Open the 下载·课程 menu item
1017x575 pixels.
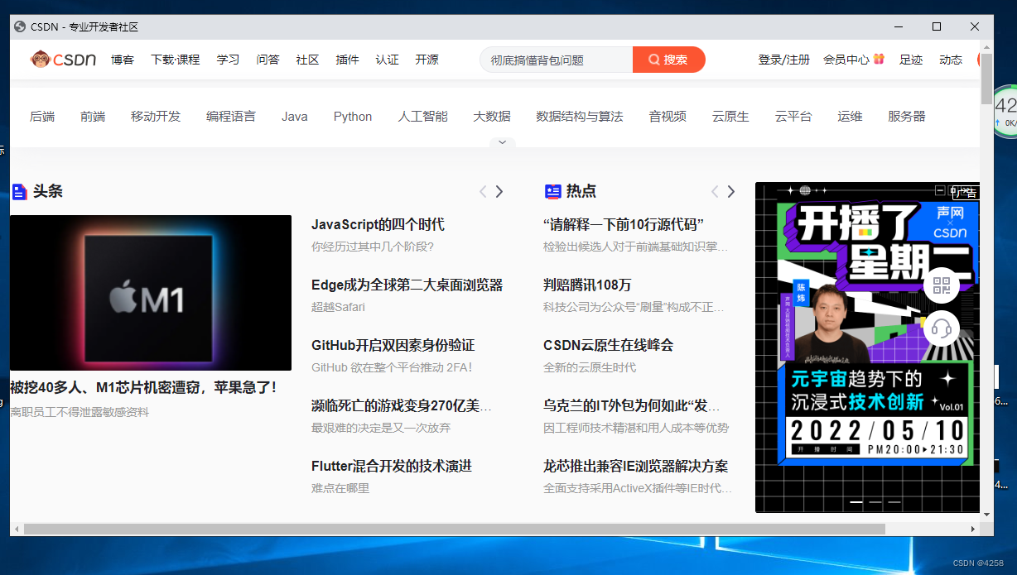(x=176, y=60)
